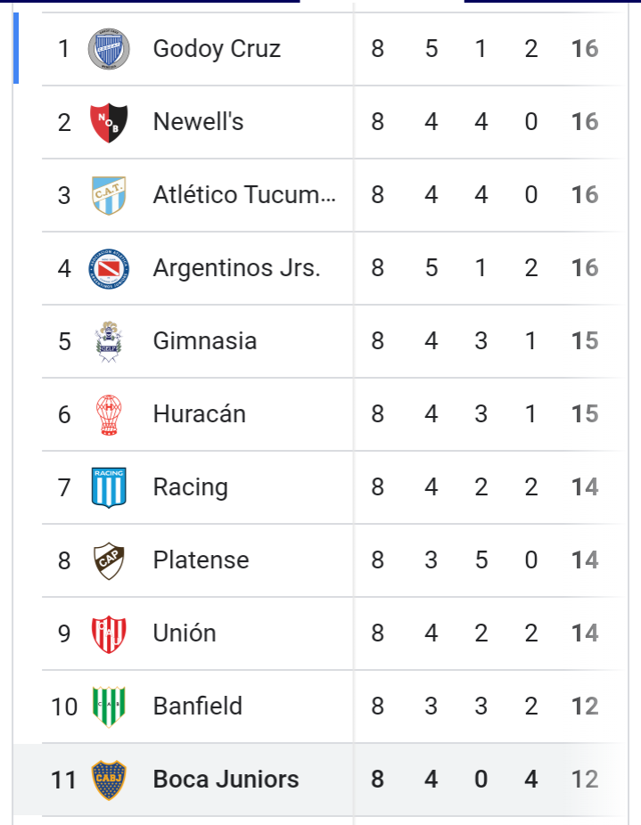This screenshot has height=825, width=641.
Task: Select the truncated Atlético Tucumán name
Action: tap(244, 195)
